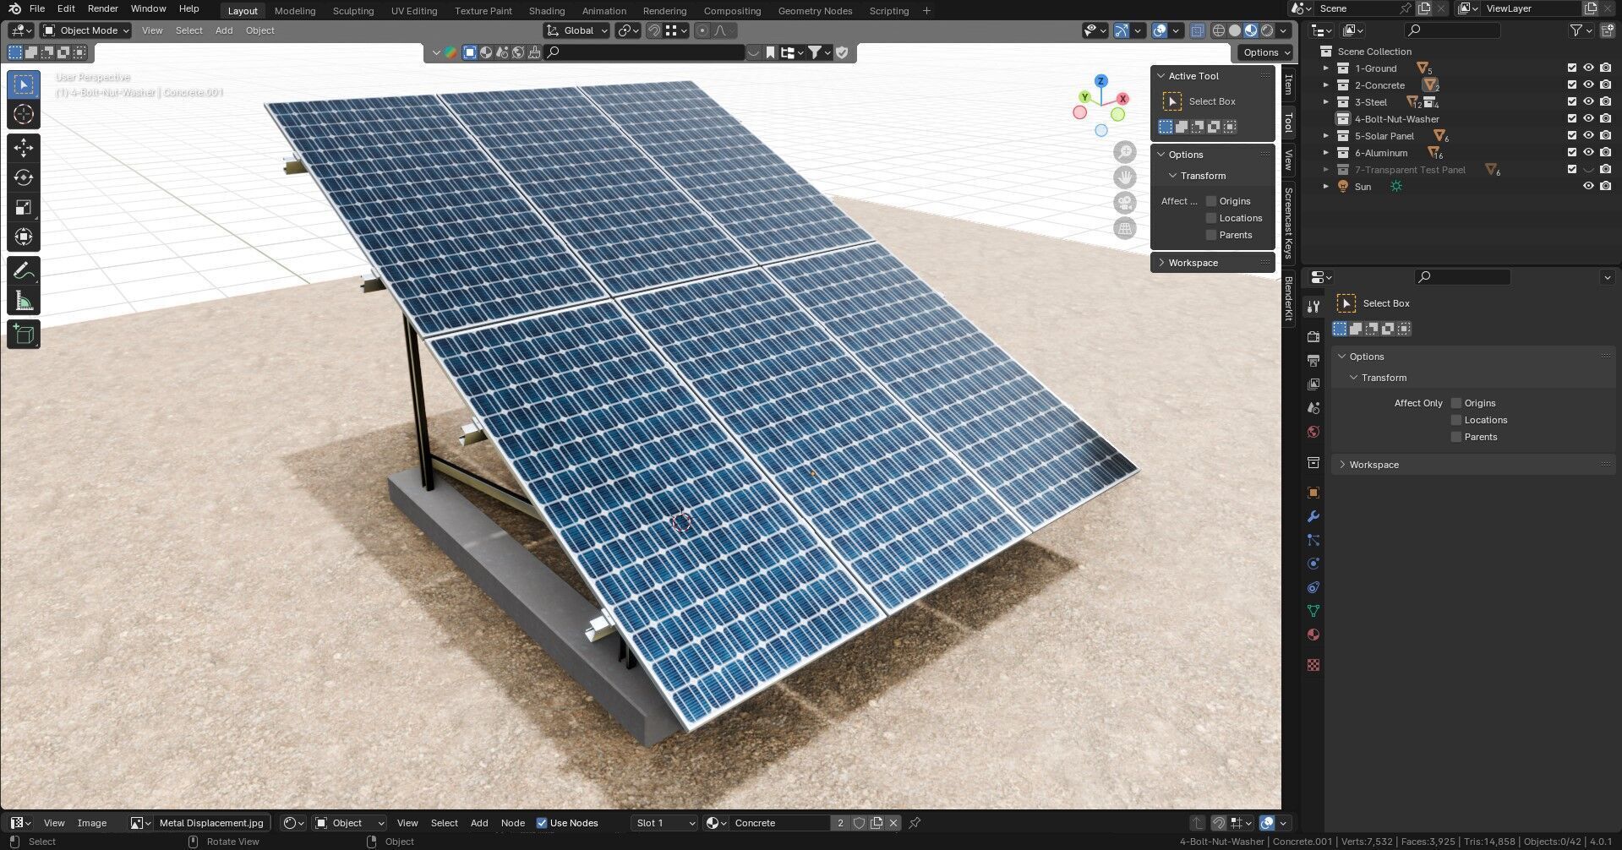Image resolution: width=1622 pixels, height=850 pixels.
Task: Expand the 7-Transparent Test Panel collection
Action: (x=1325, y=170)
